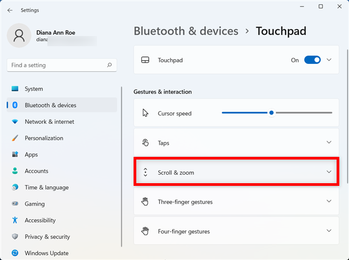Click the back arrow in Settings

point(10,10)
